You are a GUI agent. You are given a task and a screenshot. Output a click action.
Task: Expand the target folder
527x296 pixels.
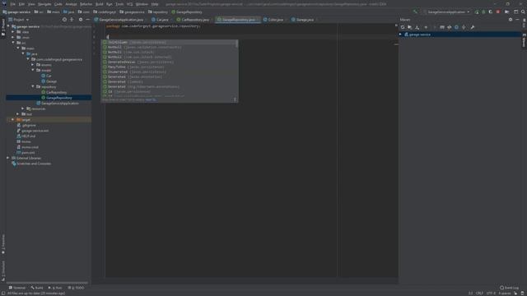pyautogui.click(x=13, y=119)
